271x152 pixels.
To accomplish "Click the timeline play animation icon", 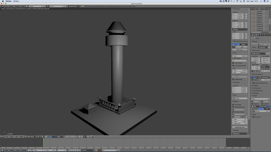I will coord(75,150).
